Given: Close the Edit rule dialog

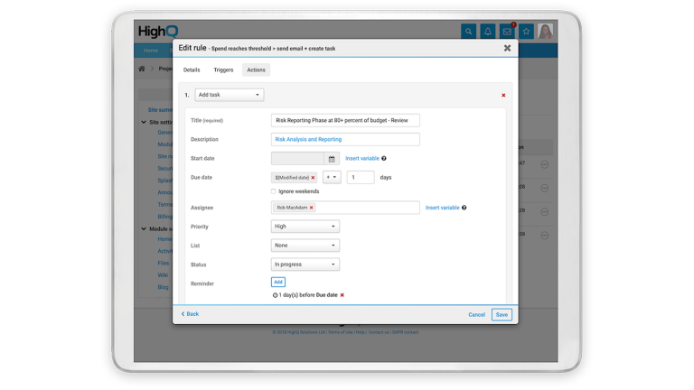Looking at the screenshot, I should tap(507, 48).
